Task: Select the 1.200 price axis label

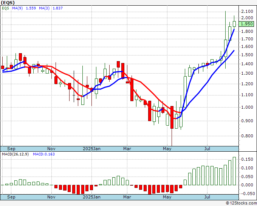Action: point(247,84)
